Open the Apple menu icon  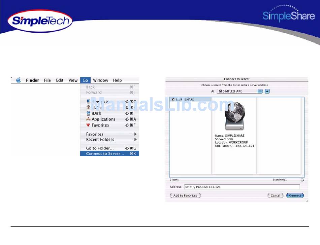pyautogui.click(x=19, y=80)
